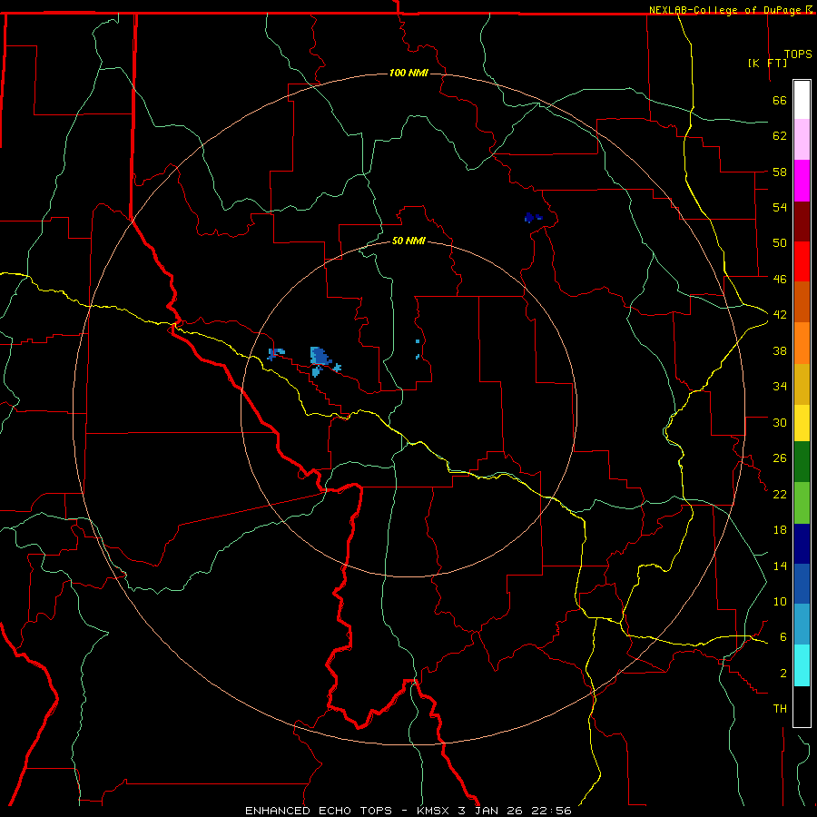The width and height of the screenshot is (817, 817).
Task: Select the medium blue legend swatch
Action: 802,584
